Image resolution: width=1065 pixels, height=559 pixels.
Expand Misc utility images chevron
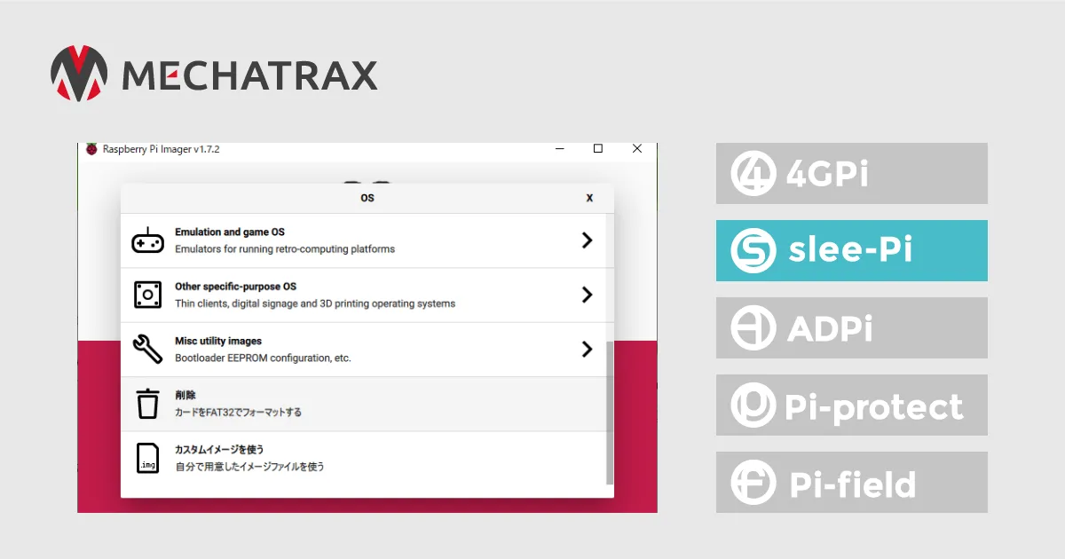pyautogui.click(x=587, y=349)
